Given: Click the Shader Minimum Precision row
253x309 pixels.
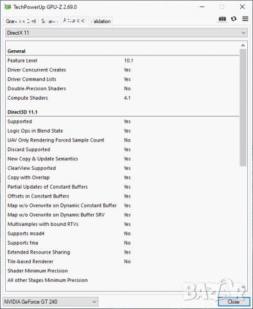Looking at the screenshot, I should click(123, 271).
